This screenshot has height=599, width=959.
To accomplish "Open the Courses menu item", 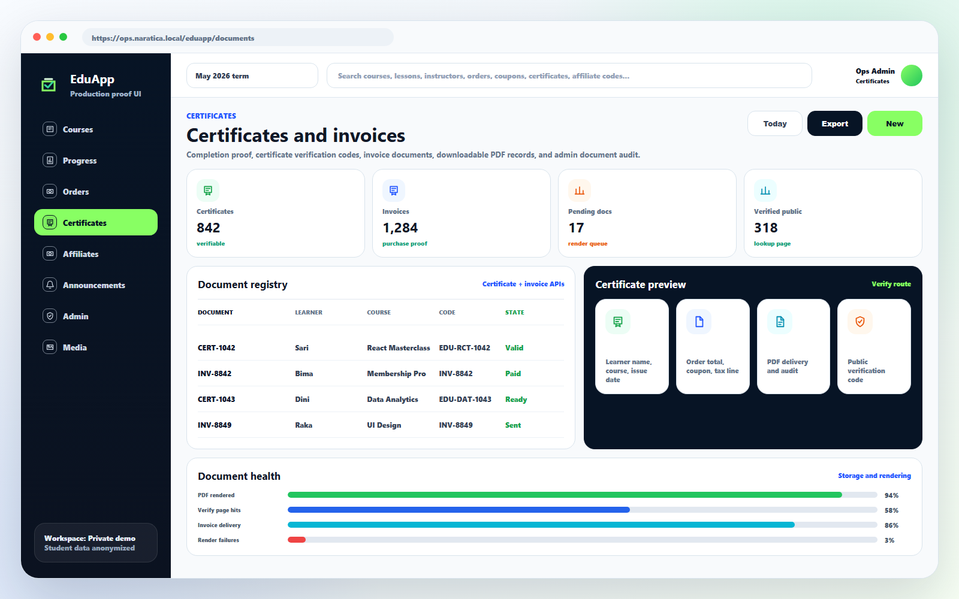I will 96,129.
